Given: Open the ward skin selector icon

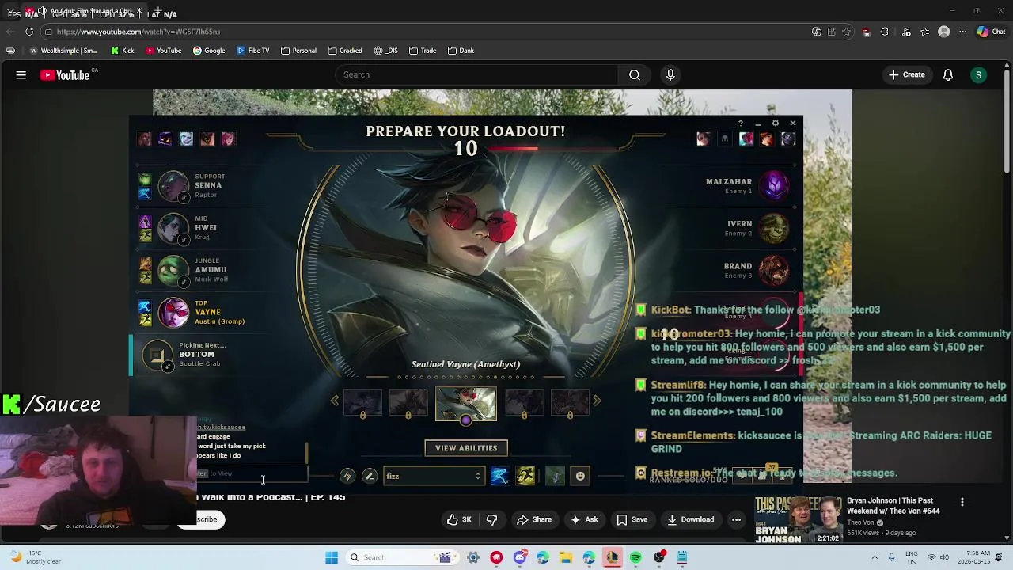Looking at the screenshot, I should click(x=555, y=476).
